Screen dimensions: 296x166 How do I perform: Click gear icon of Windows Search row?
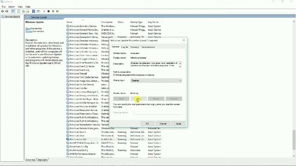click(68, 132)
